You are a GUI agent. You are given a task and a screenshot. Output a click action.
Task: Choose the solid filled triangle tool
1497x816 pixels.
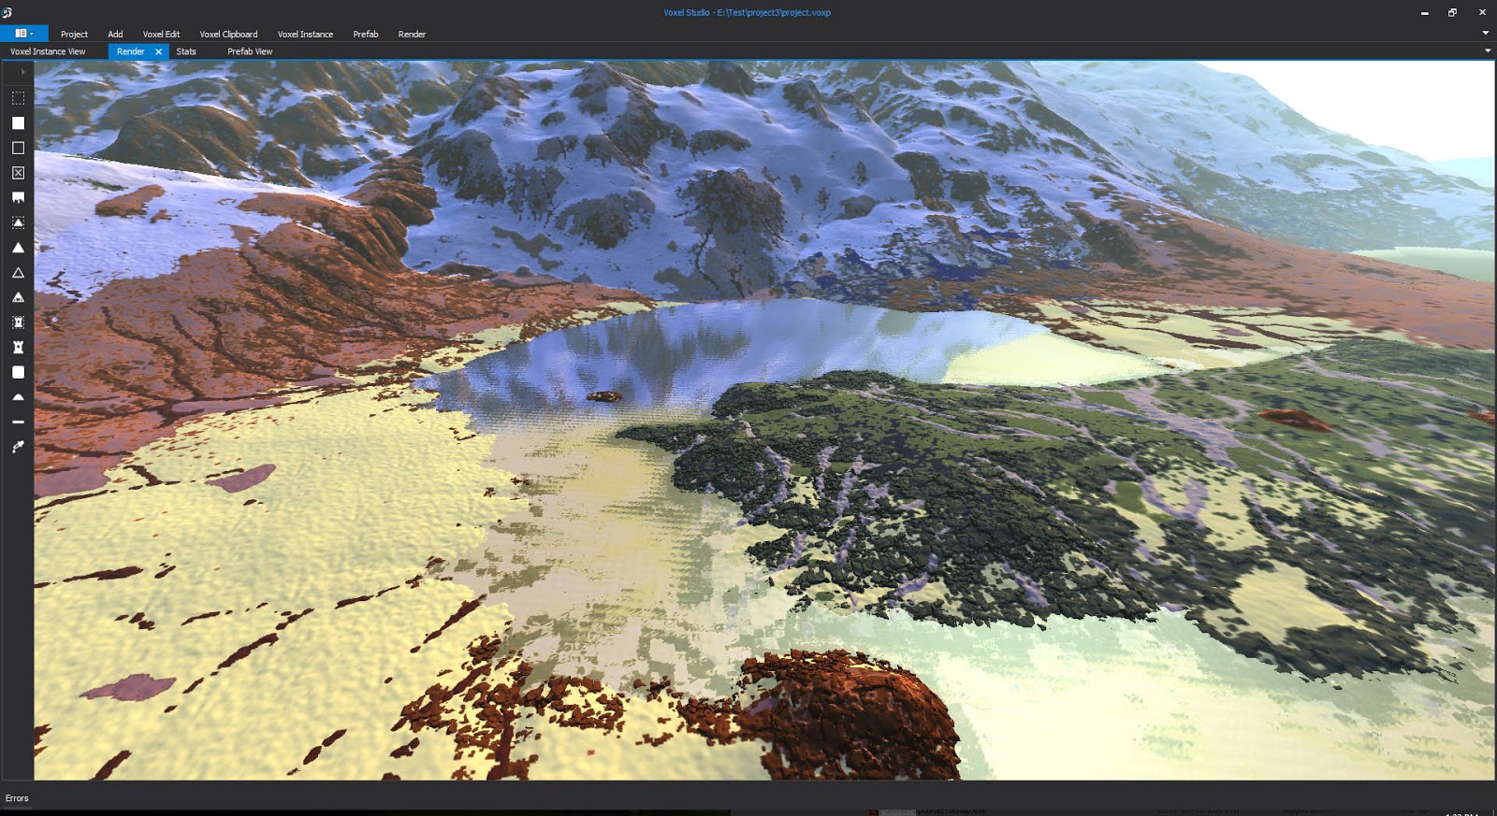click(x=18, y=248)
